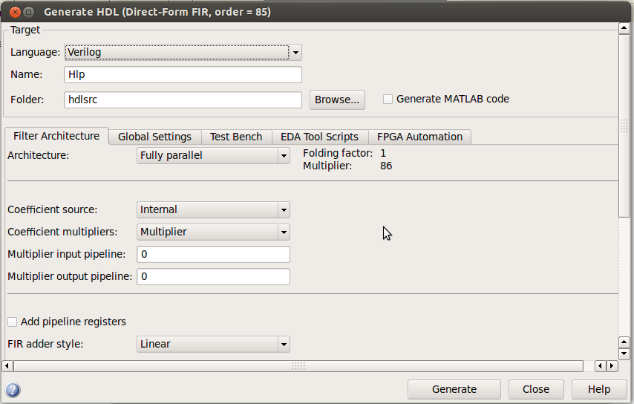Open the Test Bench tab

(x=236, y=137)
